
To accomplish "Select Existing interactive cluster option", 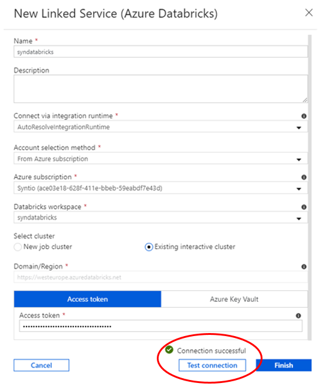I will (148, 247).
